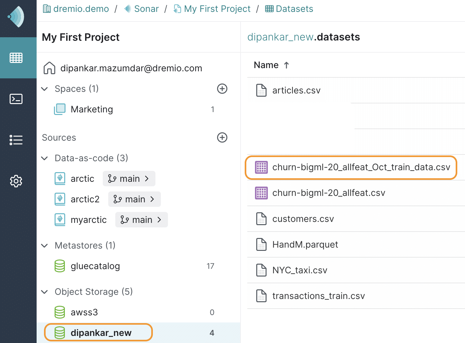
Task: Add a new Space with the plus button
Action: 222,89
